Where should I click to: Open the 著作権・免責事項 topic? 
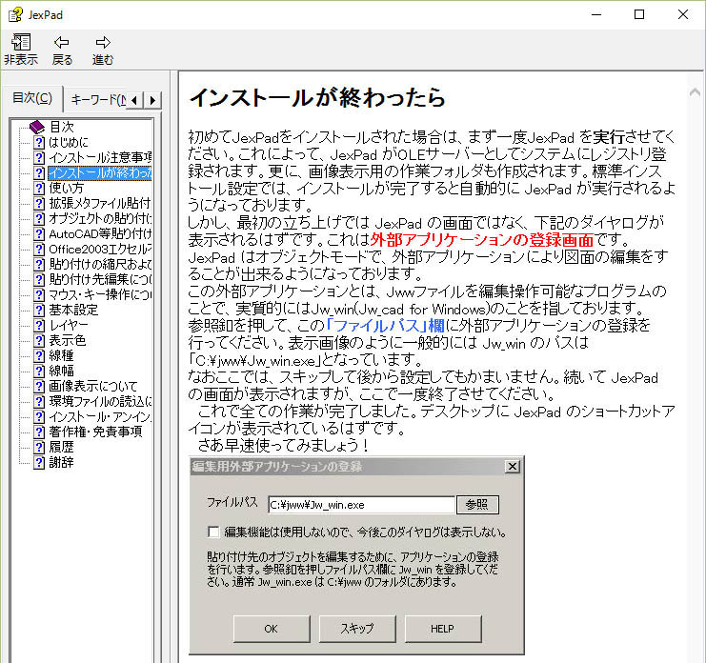pyautogui.click(x=95, y=432)
